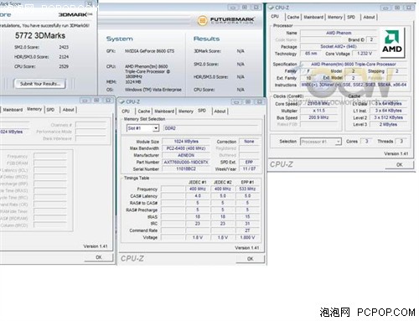Open Memory tab in the SPD CPU-Z window
Image resolution: width=419 pixels, height=321 pixels.
[x=186, y=111]
